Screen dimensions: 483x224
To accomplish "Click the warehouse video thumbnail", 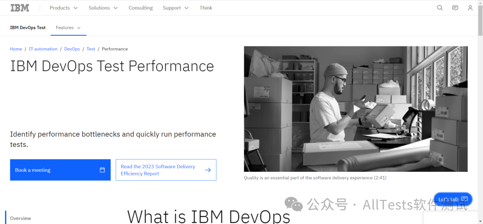I will coord(356,109).
